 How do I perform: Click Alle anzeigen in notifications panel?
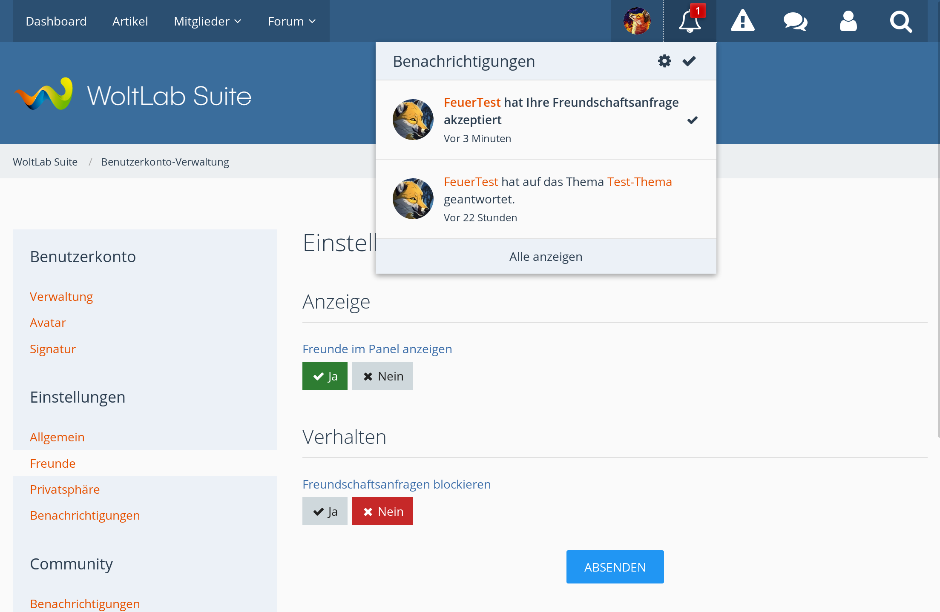tap(546, 257)
